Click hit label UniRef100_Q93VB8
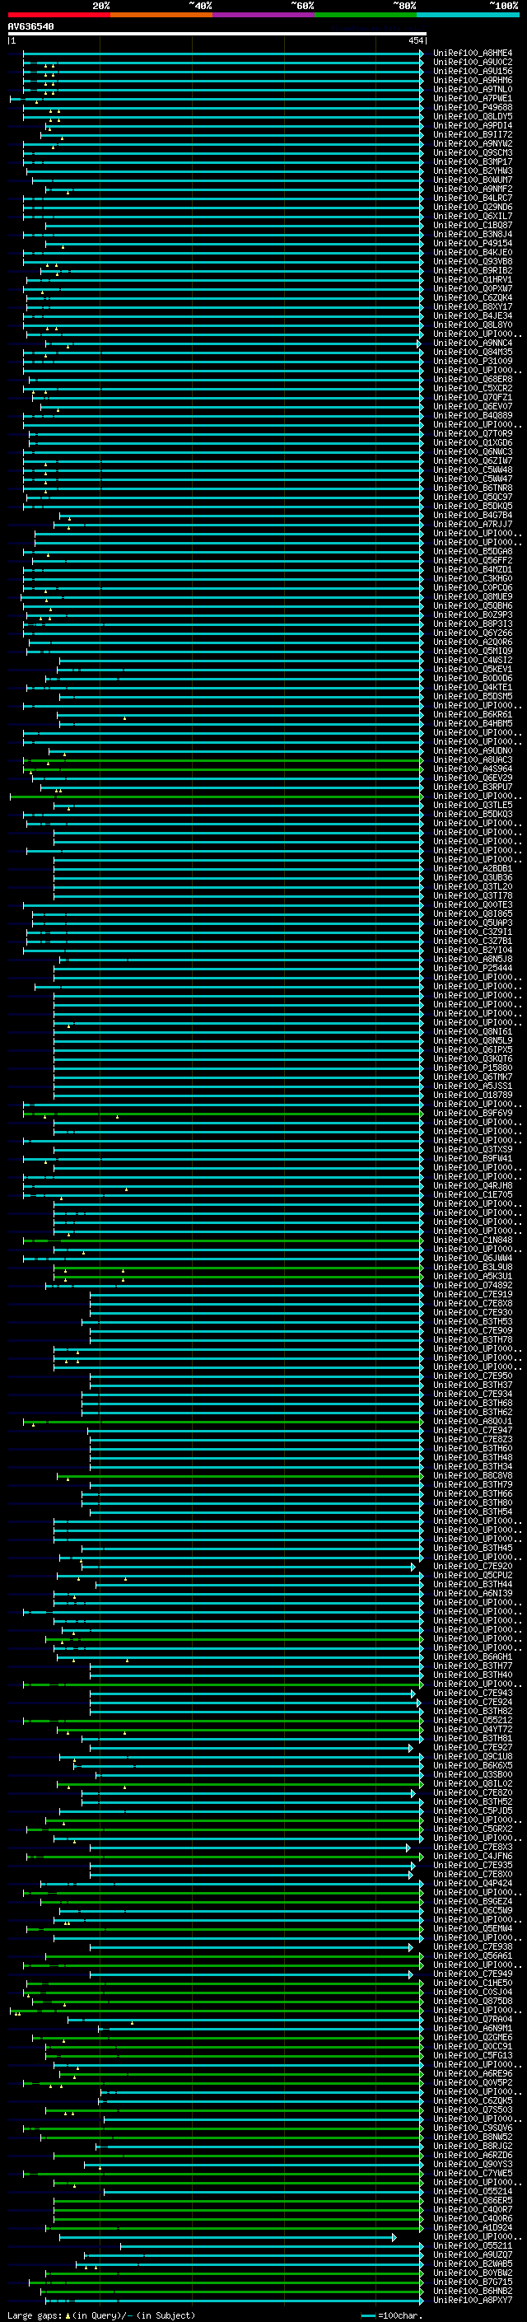 (x=473, y=261)
